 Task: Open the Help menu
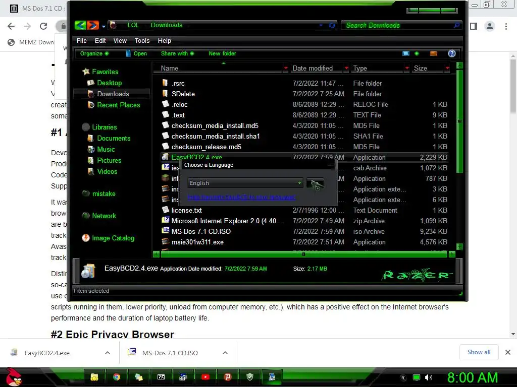pyautogui.click(x=164, y=40)
